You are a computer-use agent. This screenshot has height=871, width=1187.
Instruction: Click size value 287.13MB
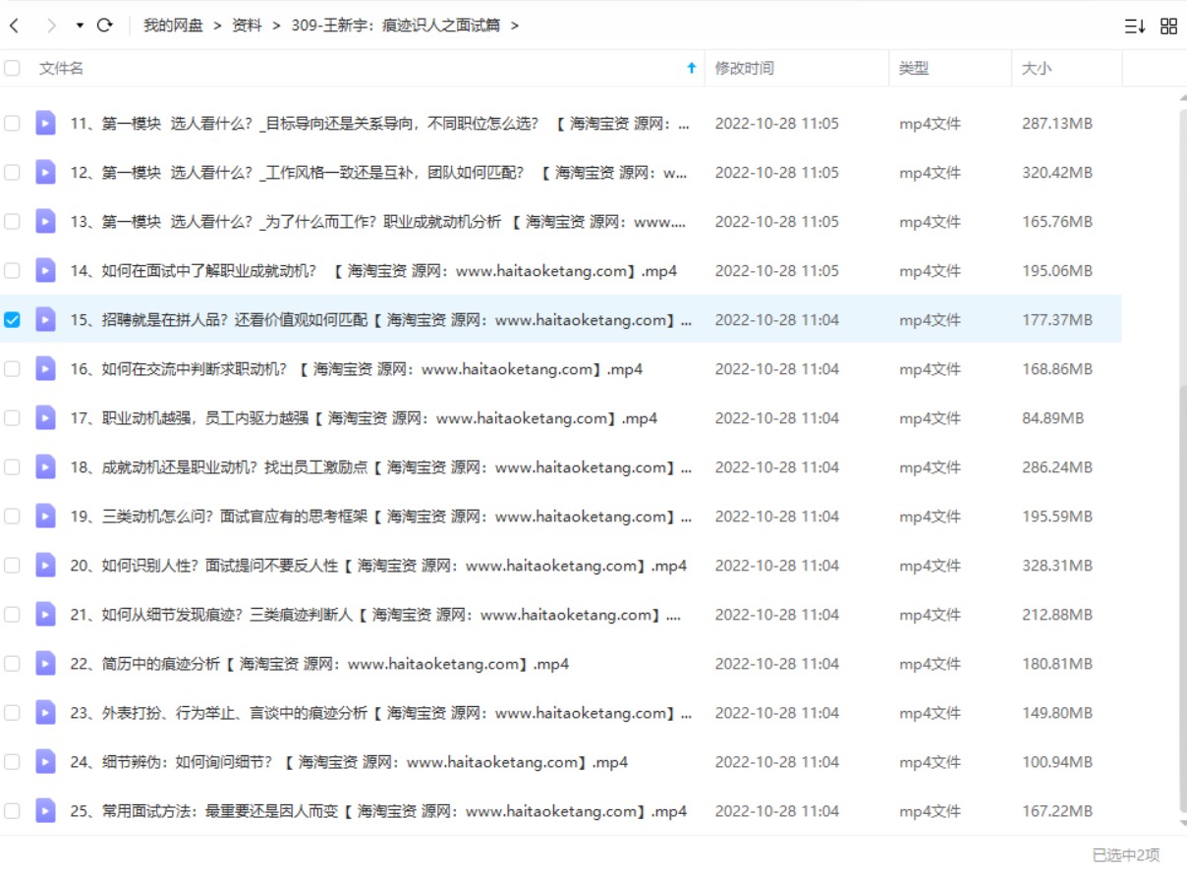click(1057, 123)
